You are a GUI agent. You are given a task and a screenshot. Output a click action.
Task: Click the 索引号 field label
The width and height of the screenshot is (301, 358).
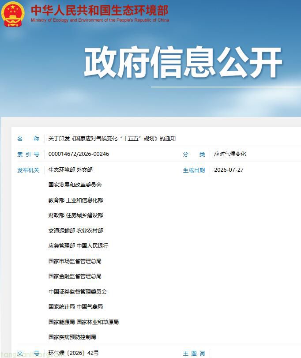(x=28, y=155)
